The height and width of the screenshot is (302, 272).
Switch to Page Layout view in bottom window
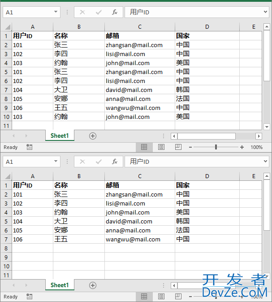click(x=161, y=297)
